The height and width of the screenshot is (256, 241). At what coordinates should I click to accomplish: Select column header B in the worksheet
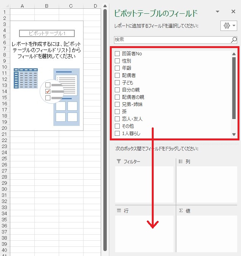(x=47, y=6)
